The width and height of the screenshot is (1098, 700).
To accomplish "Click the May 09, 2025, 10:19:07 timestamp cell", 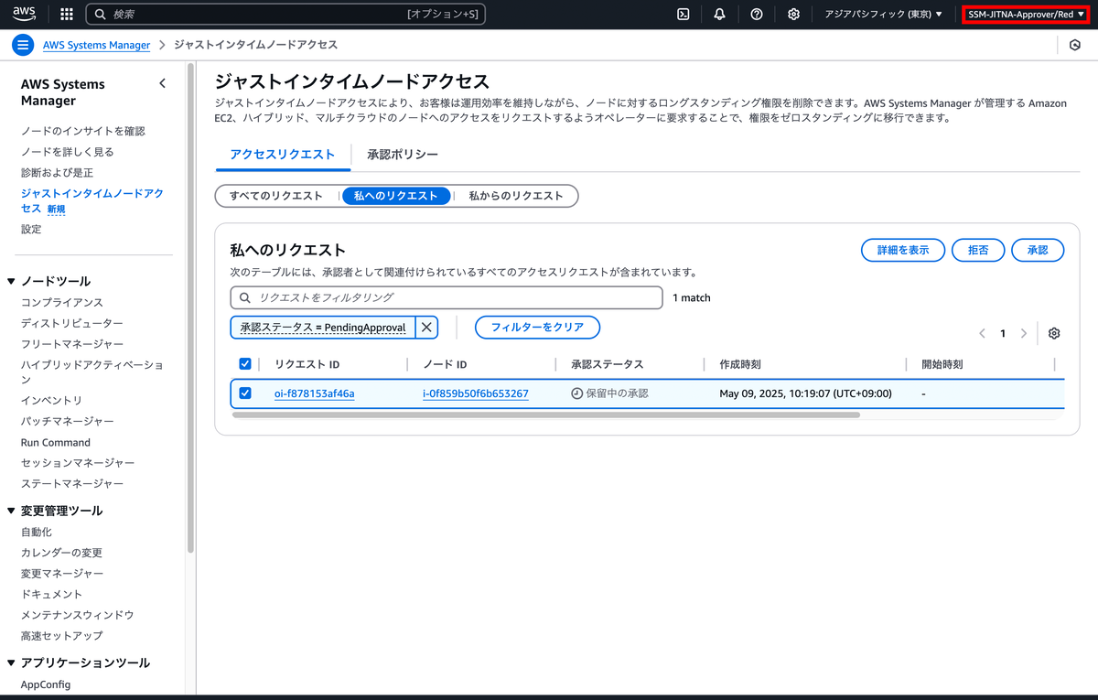I will click(804, 393).
